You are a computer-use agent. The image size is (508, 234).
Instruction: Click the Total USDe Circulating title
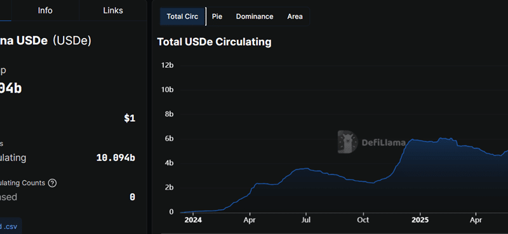coord(214,42)
